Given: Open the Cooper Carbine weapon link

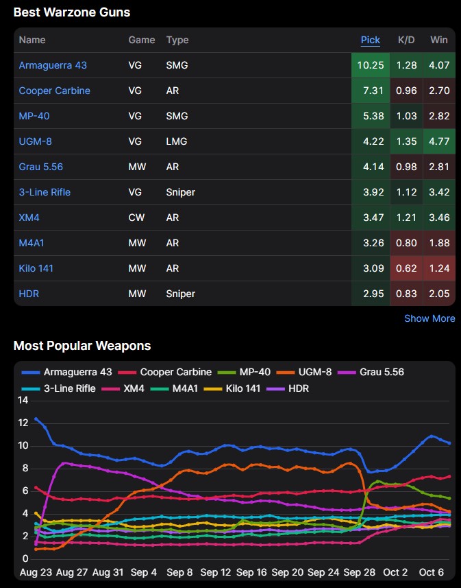Looking at the screenshot, I should pyautogui.click(x=54, y=91).
